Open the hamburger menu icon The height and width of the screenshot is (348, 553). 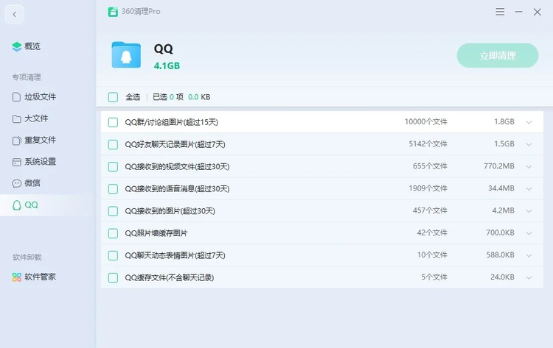[x=500, y=12]
